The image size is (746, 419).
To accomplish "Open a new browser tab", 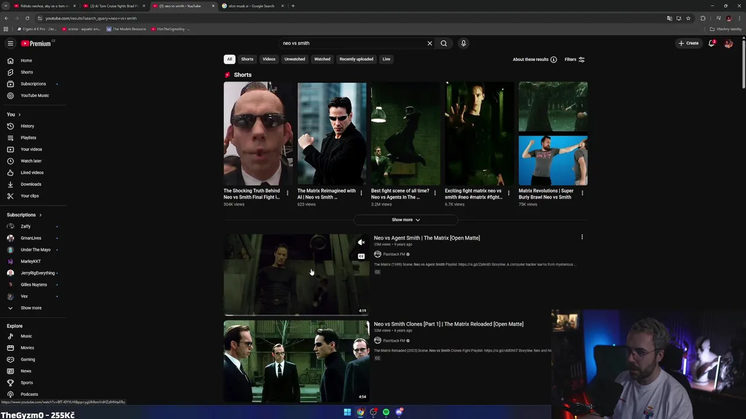I will [293, 6].
